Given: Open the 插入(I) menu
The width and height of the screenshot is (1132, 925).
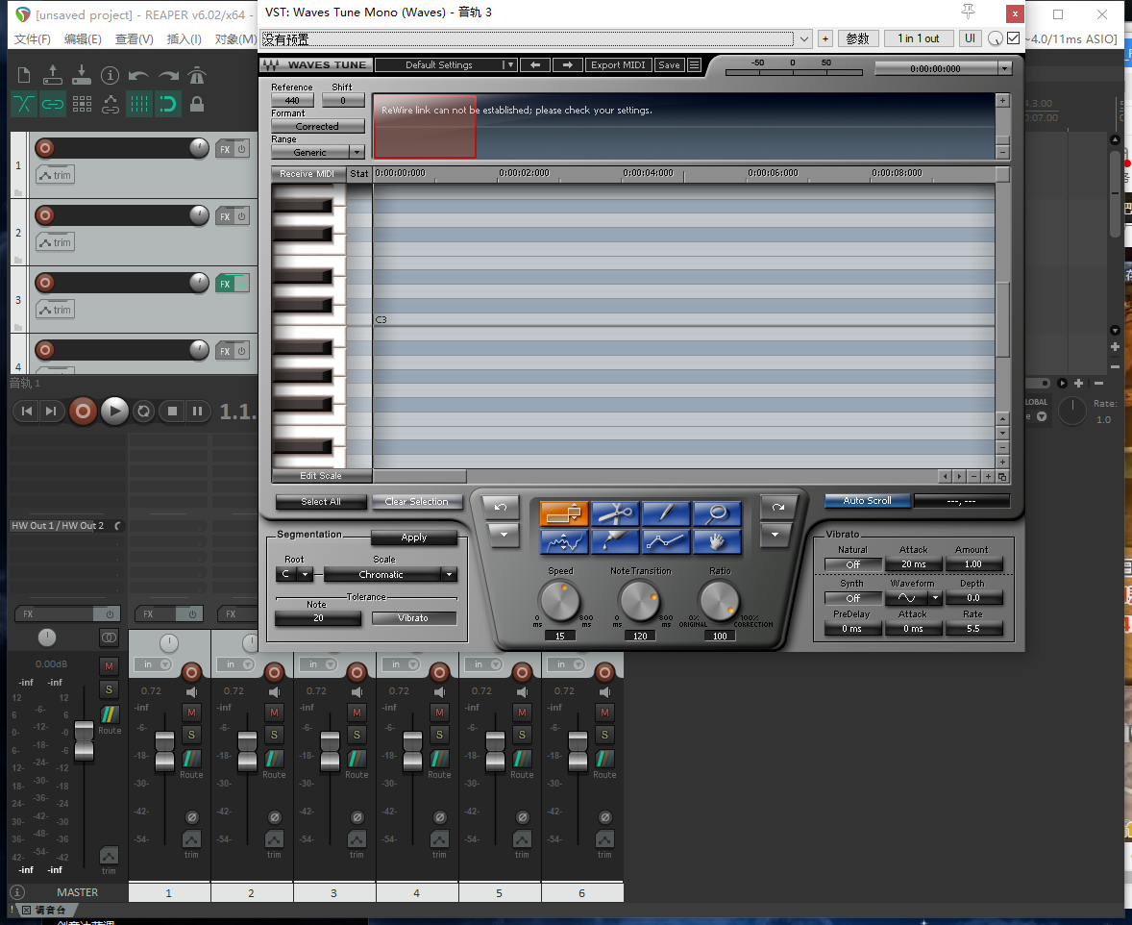Looking at the screenshot, I should coord(185,39).
